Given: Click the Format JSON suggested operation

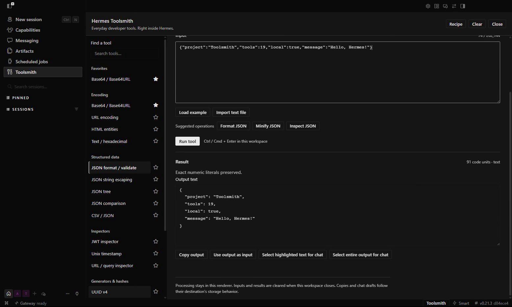Looking at the screenshot, I should click(233, 126).
